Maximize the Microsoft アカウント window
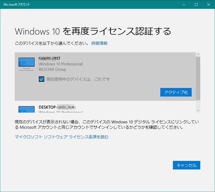The image size is (215, 192). (x=196, y=5)
